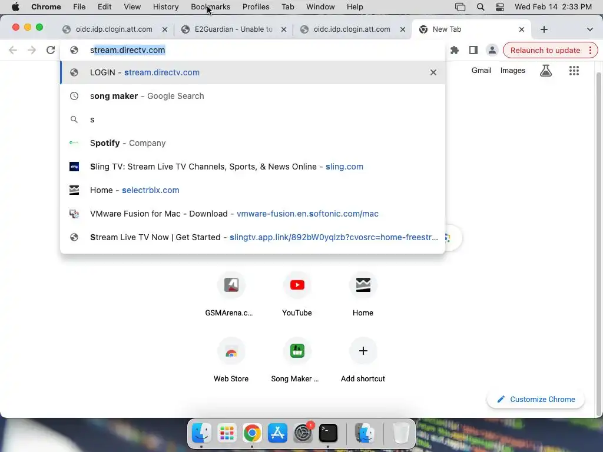Viewport: 603px width, 452px height.
Task: Click the address bar with stream.directv.com
Action: pyautogui.click(x=253, y=50)
